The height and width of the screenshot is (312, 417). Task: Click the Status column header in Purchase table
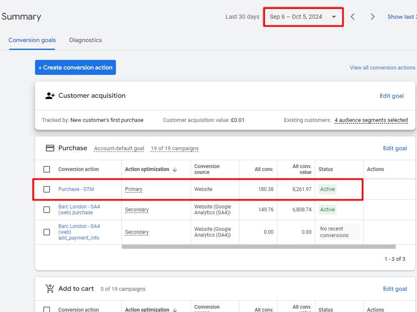point(326,169)
